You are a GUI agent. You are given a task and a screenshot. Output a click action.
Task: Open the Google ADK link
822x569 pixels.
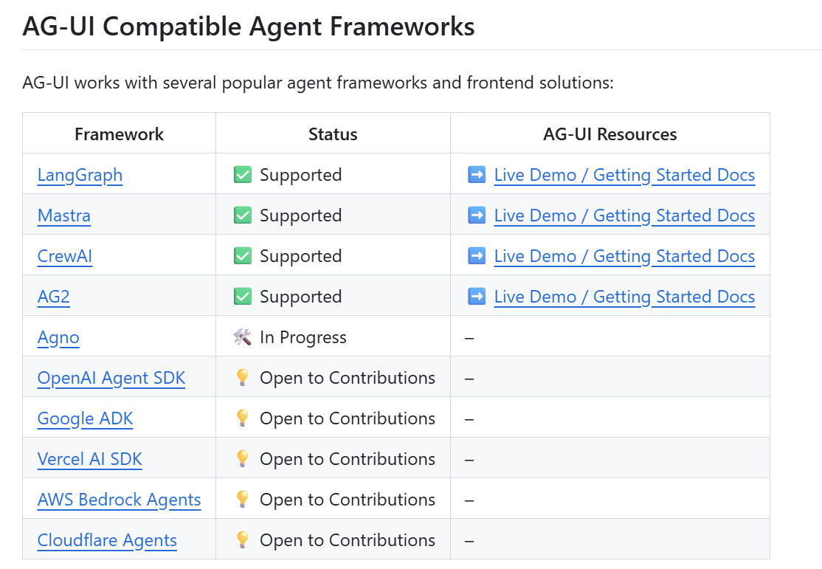tap(86, 418)
